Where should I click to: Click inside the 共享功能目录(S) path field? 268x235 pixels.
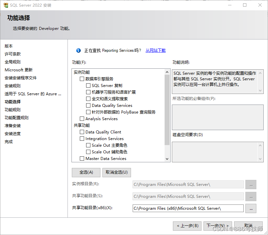[188, 196]
